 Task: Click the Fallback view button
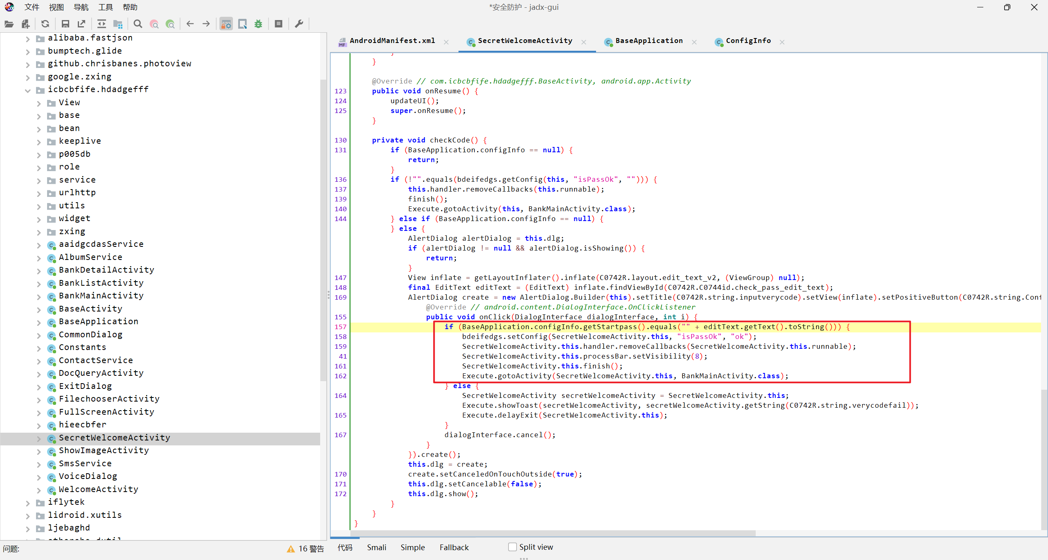pyautogui.click(x=454, y=547)
